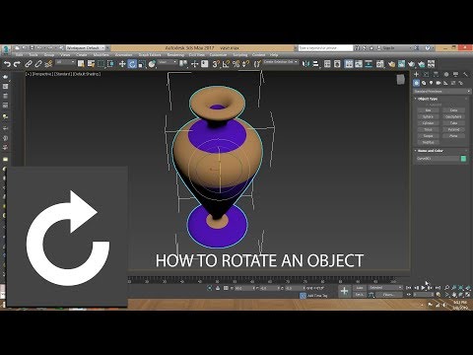Image resolution: width=473 pixels, height=355 pixels.
Task: Switch to the Hierarchy command panel tab
Action: point(436,75)
